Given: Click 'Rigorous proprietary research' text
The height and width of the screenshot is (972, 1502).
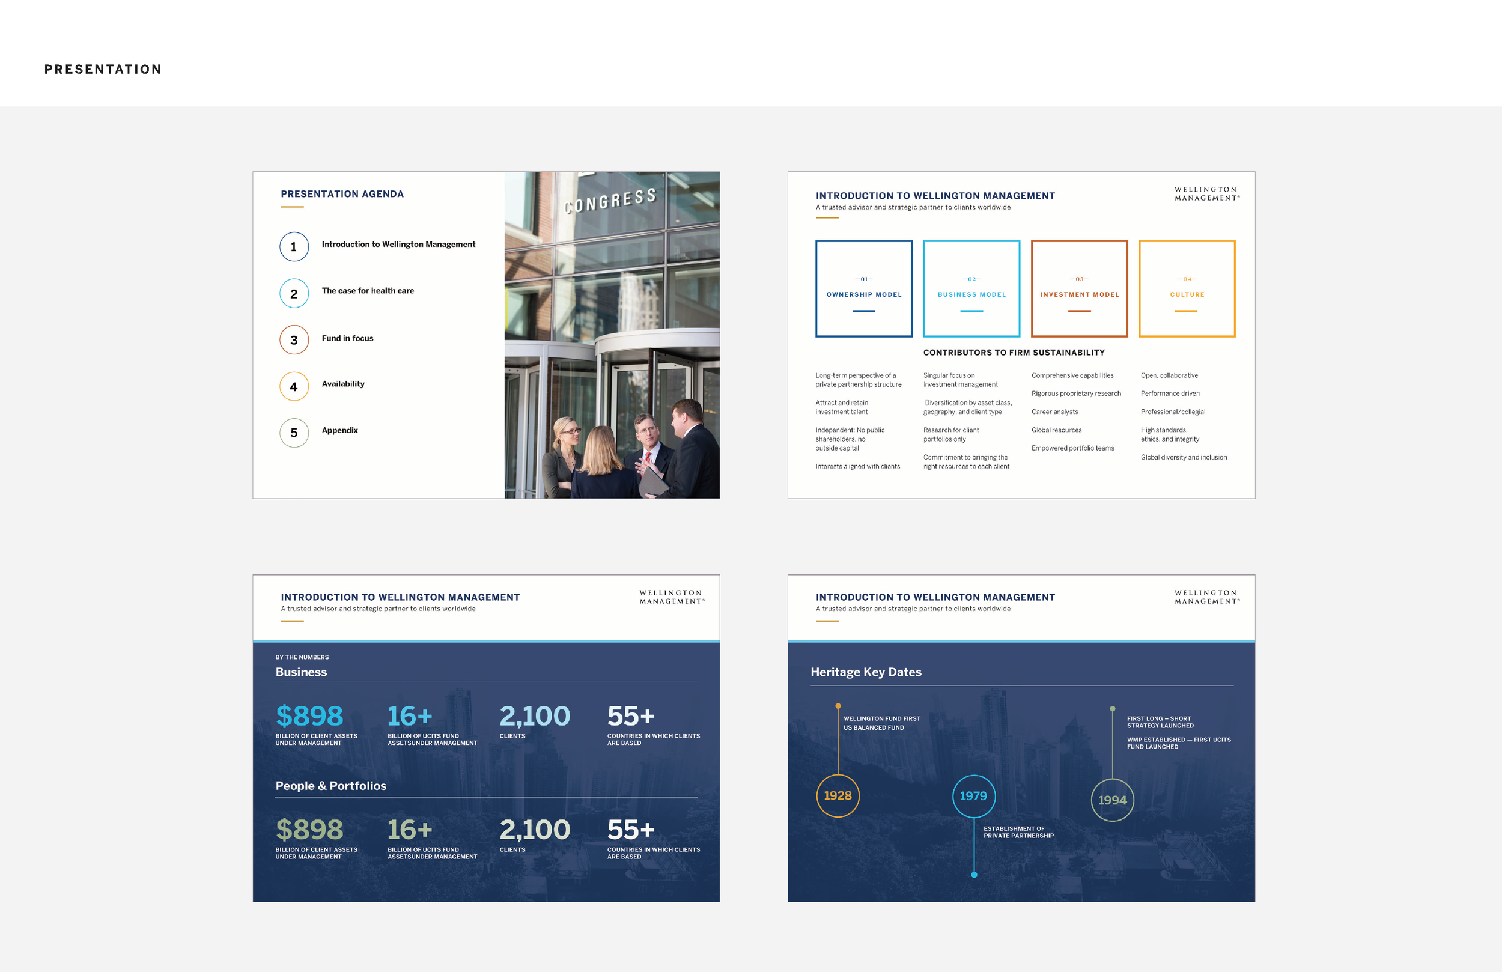Looking at the screenshot, I should coord(1076,394).
